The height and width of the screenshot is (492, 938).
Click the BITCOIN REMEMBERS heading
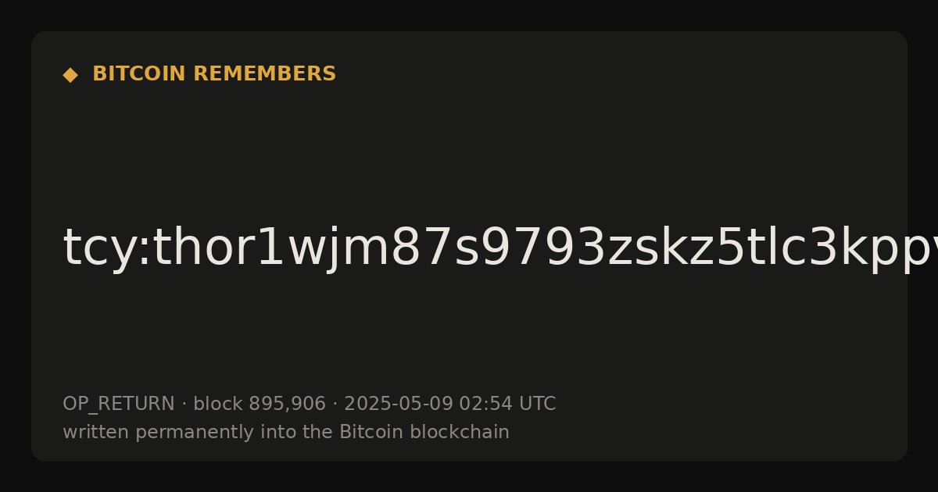tap(214, 74)
